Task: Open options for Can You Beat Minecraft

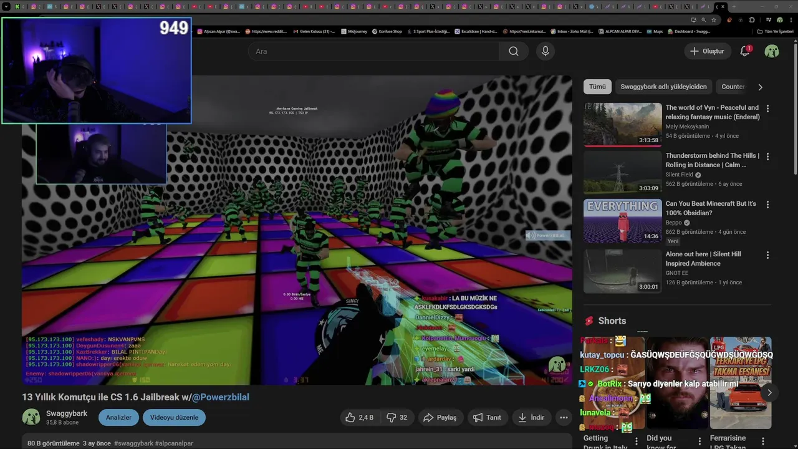Action: [x=767, y=205]
